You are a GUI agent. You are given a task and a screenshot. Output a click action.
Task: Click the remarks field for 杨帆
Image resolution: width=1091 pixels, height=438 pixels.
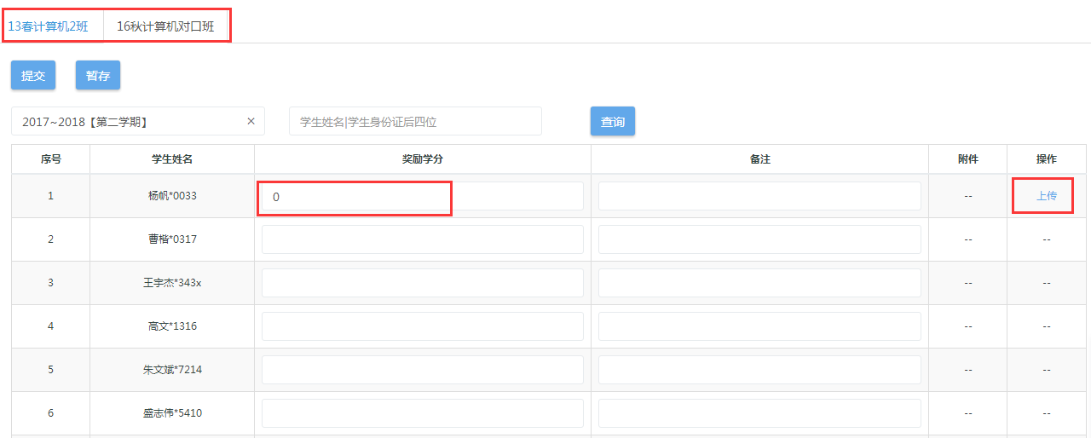pyautogui.click(x=759, y=196)
